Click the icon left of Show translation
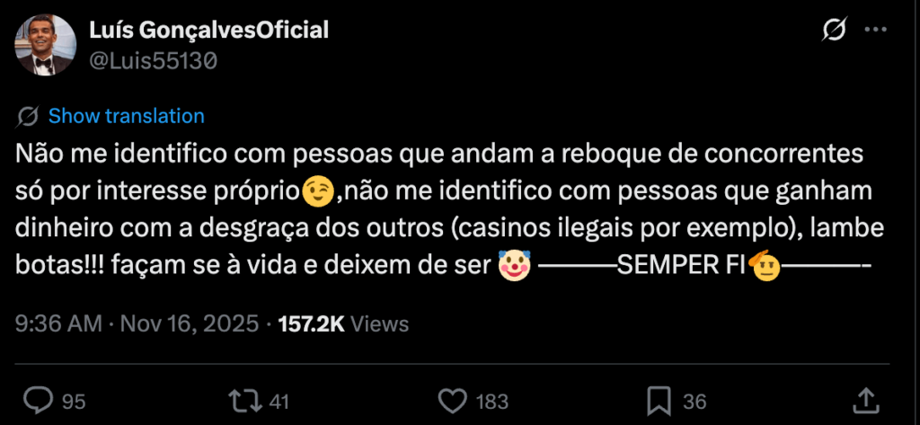 [28, 116]
